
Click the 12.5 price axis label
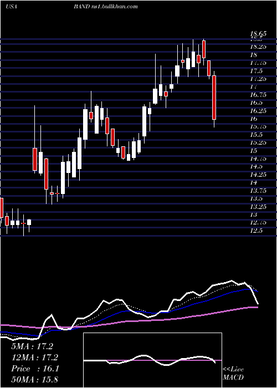(257, 231)
